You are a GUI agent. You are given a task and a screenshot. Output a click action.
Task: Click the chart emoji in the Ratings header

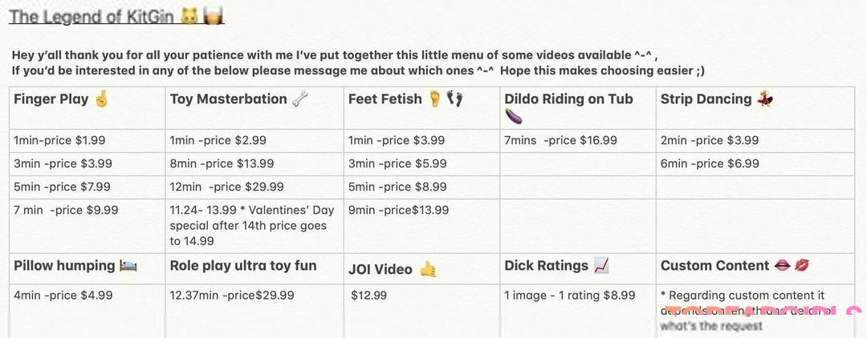(x=601, y=266)
